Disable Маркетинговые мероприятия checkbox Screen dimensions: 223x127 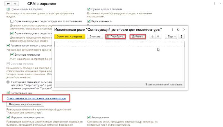tap(8, 117)
